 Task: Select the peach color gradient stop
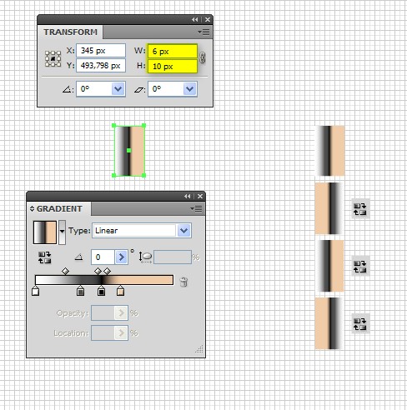[120, 291]
